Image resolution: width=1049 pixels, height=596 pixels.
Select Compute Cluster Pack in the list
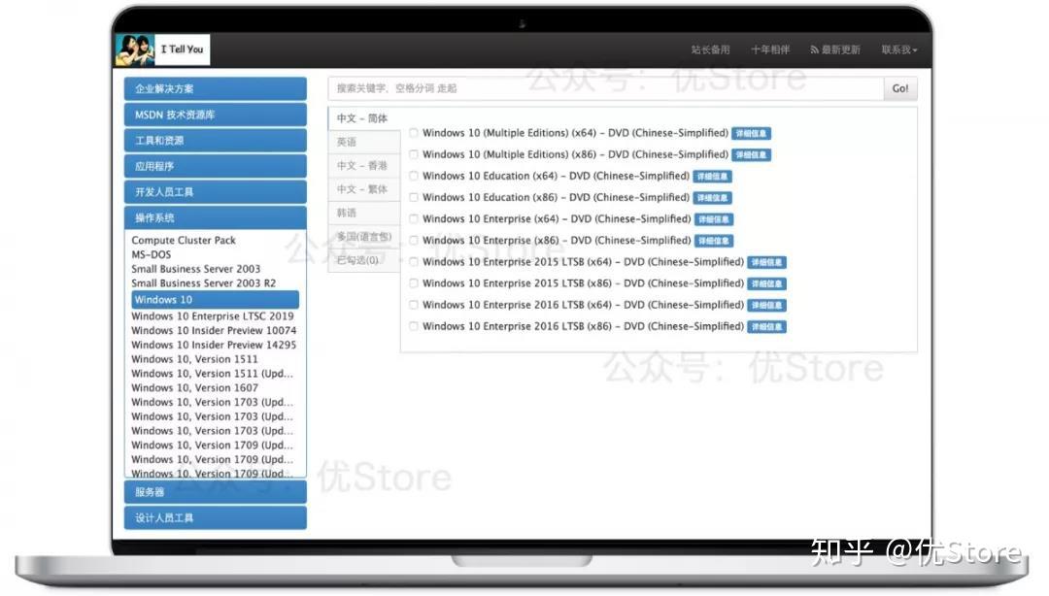coord(184,240)
